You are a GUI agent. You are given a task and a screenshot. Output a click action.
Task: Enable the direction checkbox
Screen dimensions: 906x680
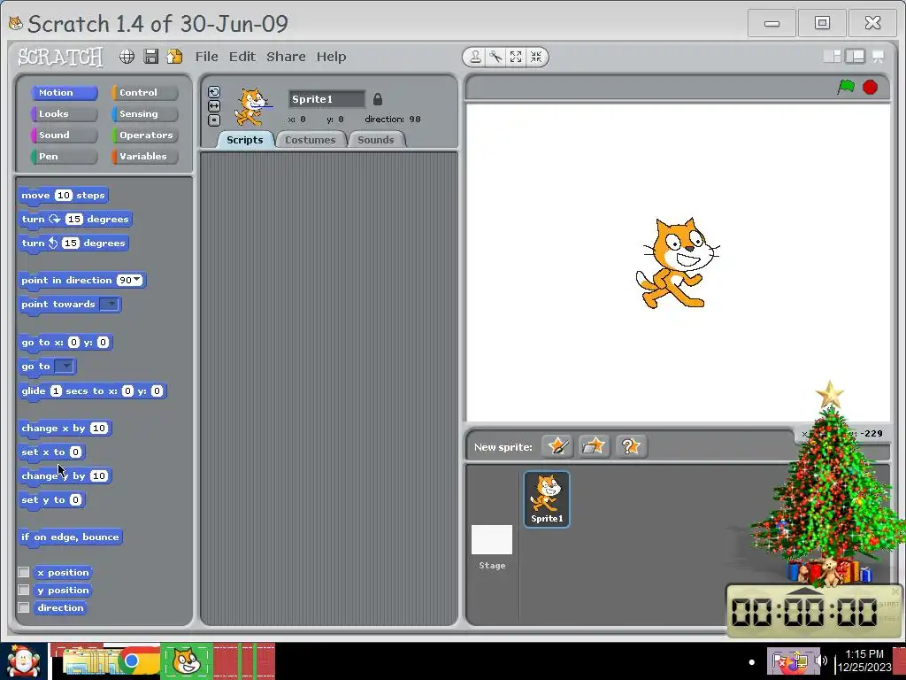(24, 607)
